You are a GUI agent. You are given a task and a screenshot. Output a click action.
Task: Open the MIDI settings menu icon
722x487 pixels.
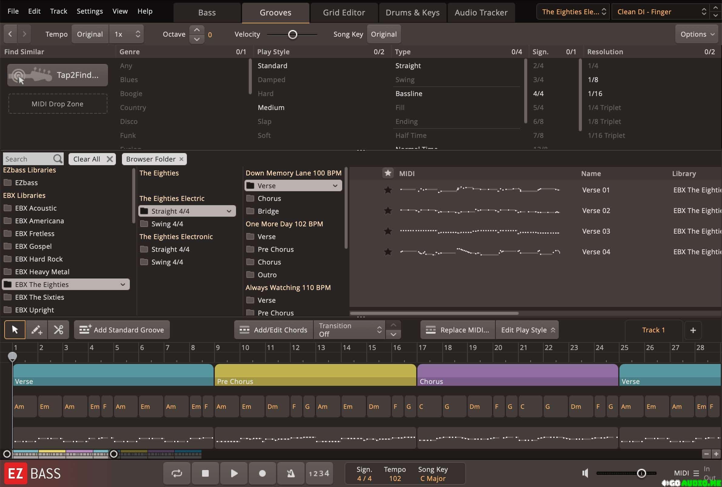(696, 473)
